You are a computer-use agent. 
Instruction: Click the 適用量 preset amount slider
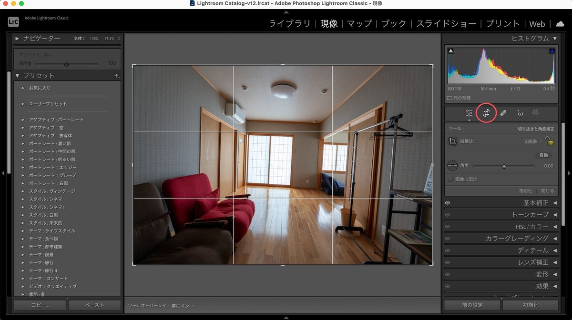[66, 64]
